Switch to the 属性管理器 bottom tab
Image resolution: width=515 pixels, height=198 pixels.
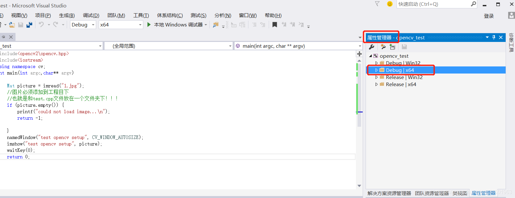[483, 193]
